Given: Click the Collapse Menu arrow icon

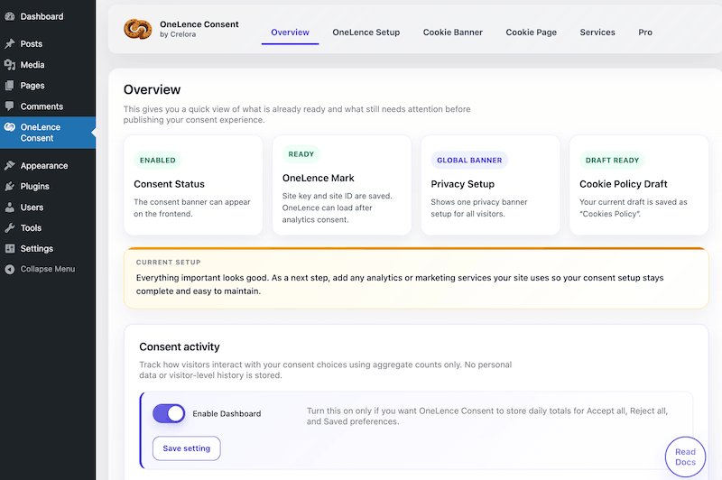Looking at the screenshot, I should pos(10,269).
